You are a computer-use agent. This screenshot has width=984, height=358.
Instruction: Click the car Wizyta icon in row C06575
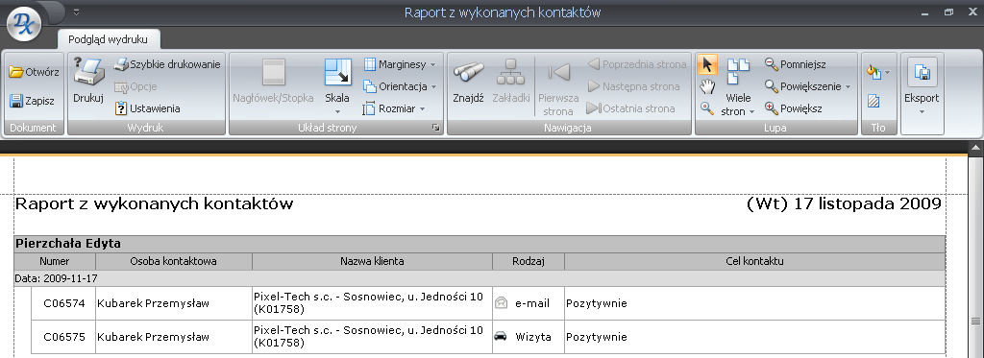point(500,337)
